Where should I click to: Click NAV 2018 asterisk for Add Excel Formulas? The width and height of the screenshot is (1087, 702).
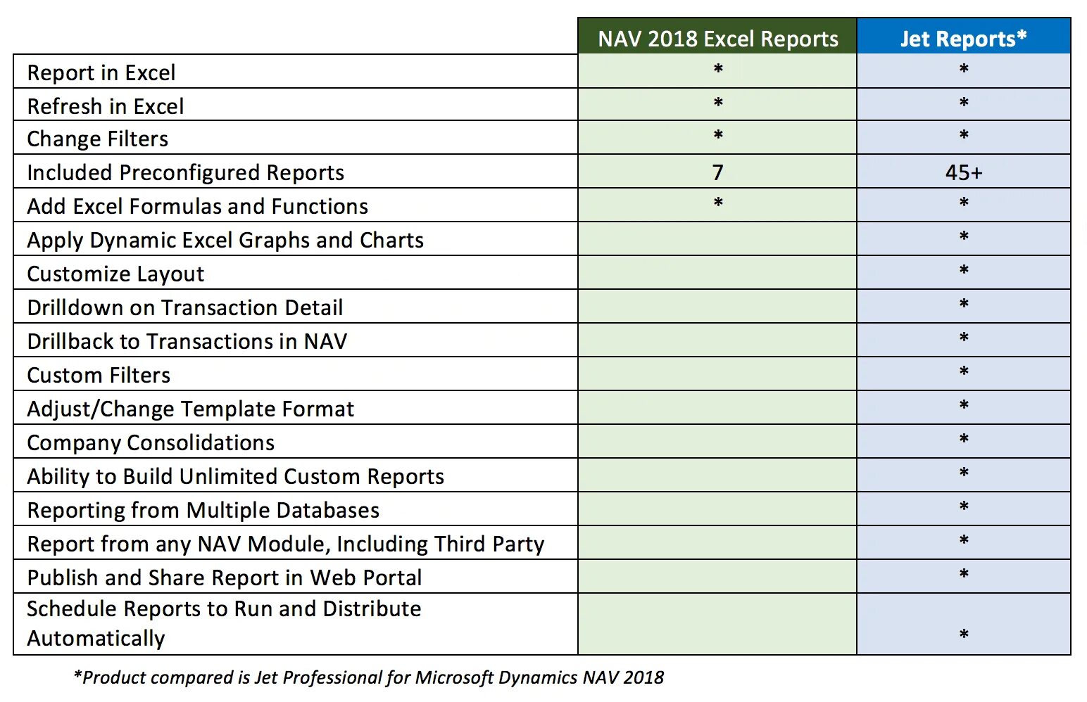pos(718,203)
